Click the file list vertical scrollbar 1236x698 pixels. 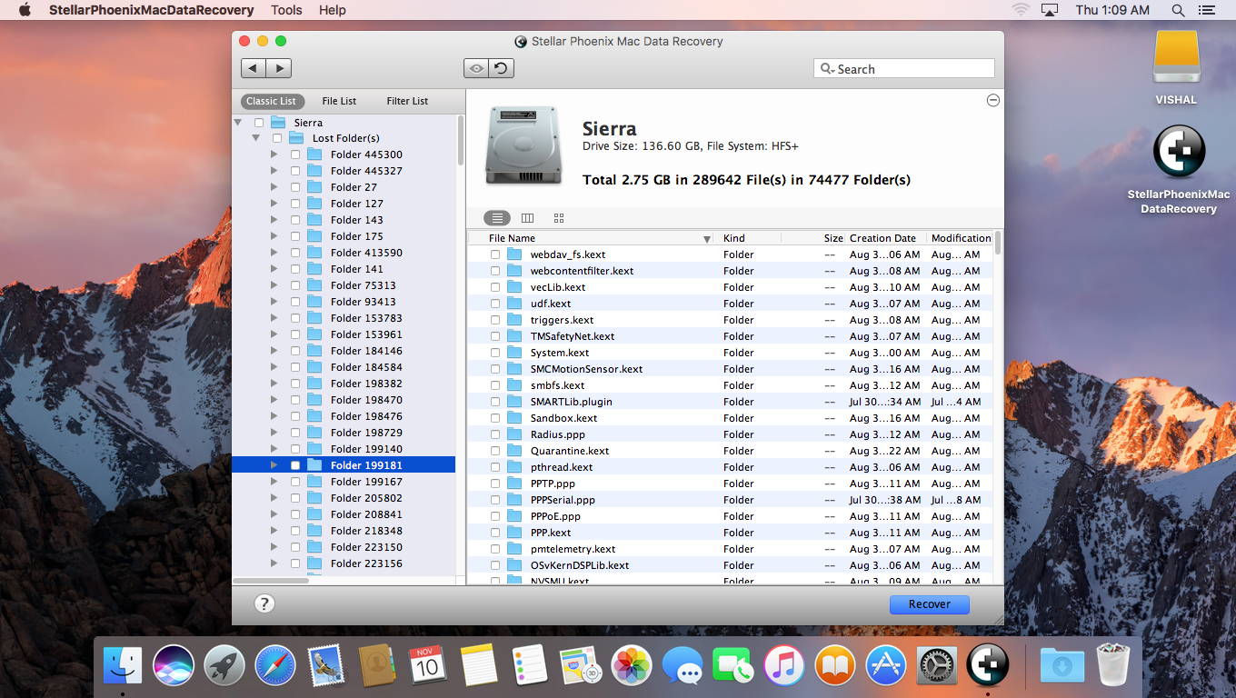(x=998, y=244)
